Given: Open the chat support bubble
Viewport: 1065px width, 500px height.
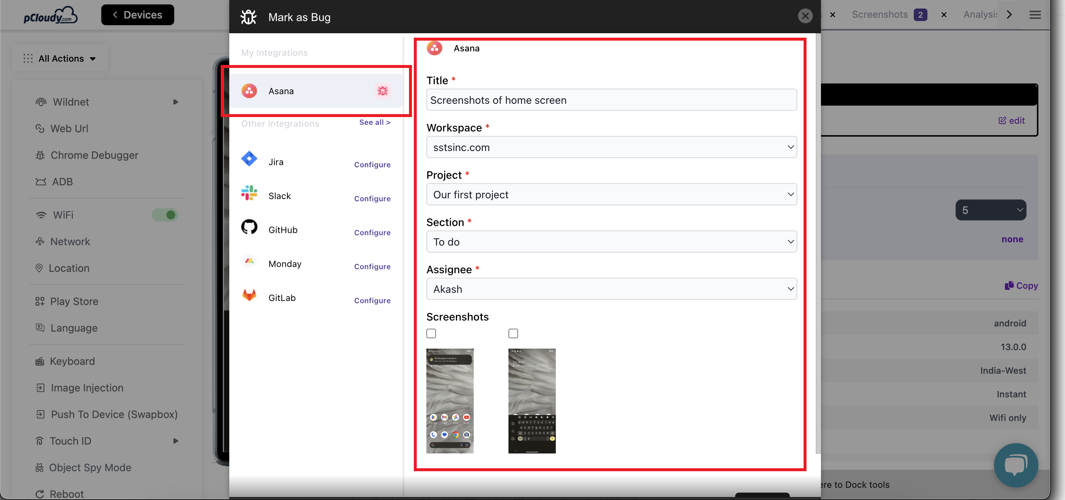Looking at the screenshot, I should [x=1015, y=465].
